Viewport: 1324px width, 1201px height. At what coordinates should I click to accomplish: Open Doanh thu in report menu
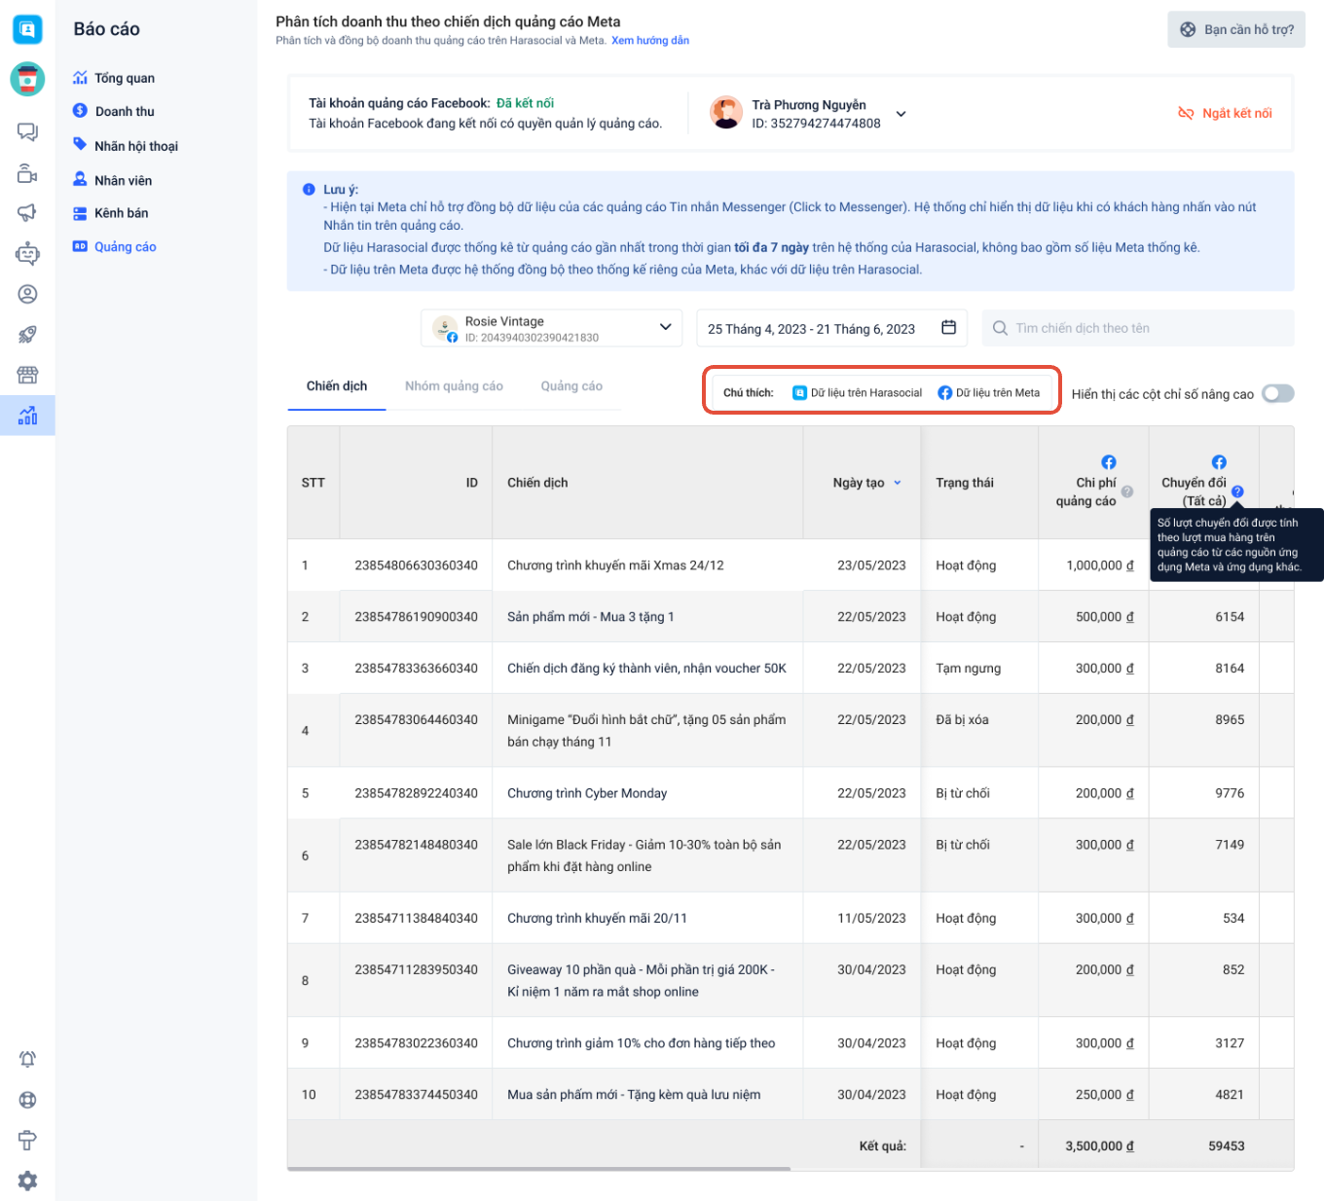pyautogui.click(x=125, y=112)
